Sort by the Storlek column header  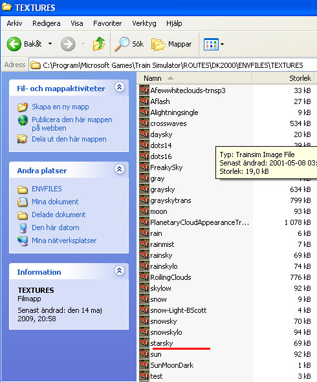click(283, 78)
